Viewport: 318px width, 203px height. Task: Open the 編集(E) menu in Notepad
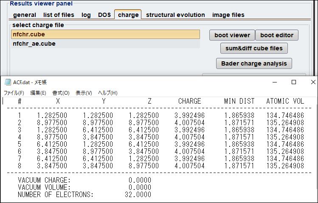point(38,93)
